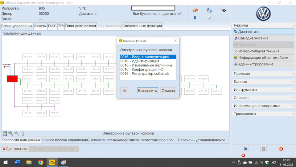The image size is (296, 167).
Task: Open Список регистраторов соб... tab
Action: click(x=151, y=140)
